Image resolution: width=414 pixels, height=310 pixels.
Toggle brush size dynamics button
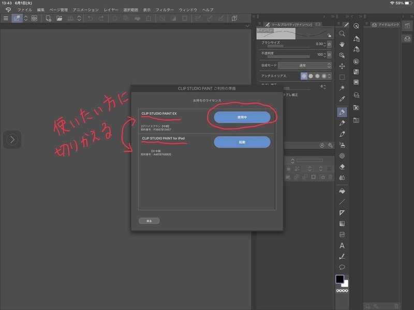coord(329,44)
